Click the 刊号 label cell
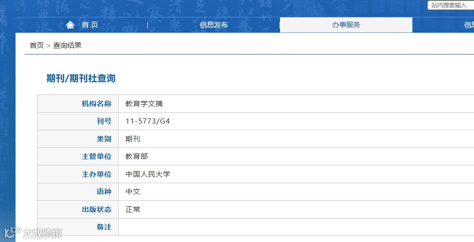Screen dimensions: 474x242 (x=78, y=121)
